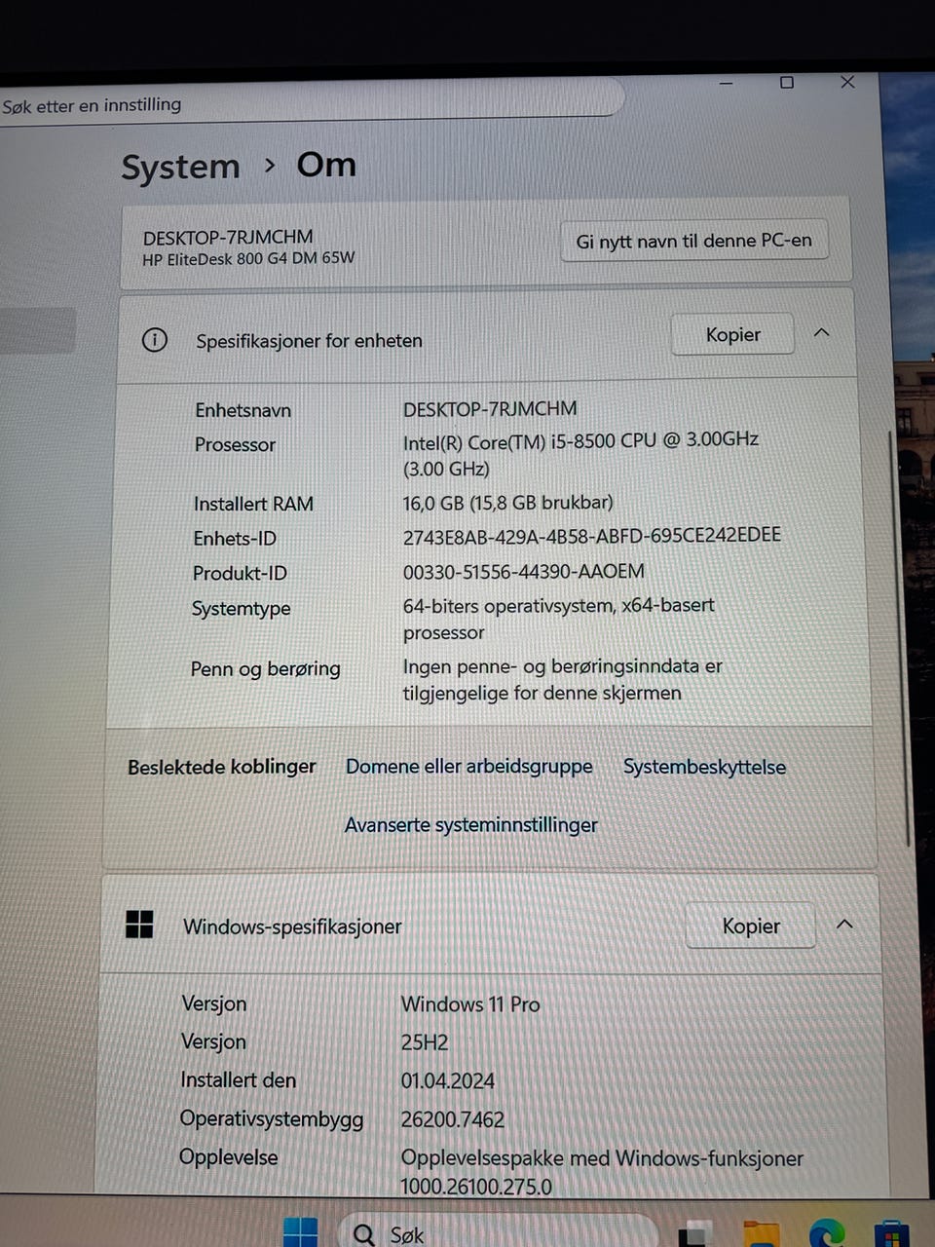The width and height of the screenshot is (935, 1247).
Task: Open Avanserte systeminnstillinger link
Action: [x=471, y=825]
